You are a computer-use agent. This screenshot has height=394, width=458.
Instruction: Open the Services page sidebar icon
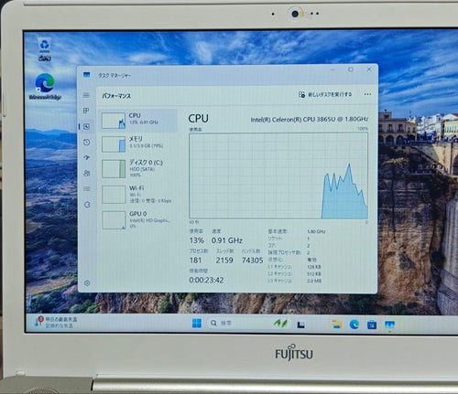point(87,205)
